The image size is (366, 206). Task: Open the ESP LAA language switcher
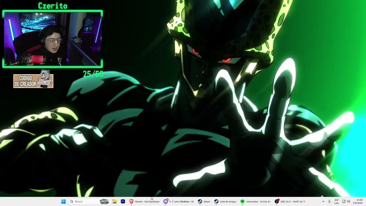pyautogui.click(x=337, y=201)
